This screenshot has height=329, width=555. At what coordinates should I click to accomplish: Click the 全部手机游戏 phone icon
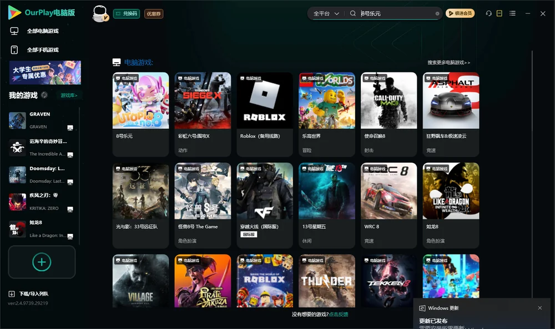coord(14,50)
